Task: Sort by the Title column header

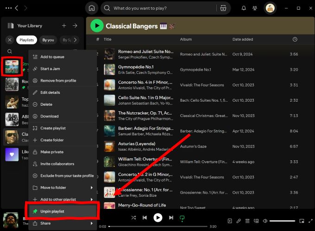Action: (107, 39)
